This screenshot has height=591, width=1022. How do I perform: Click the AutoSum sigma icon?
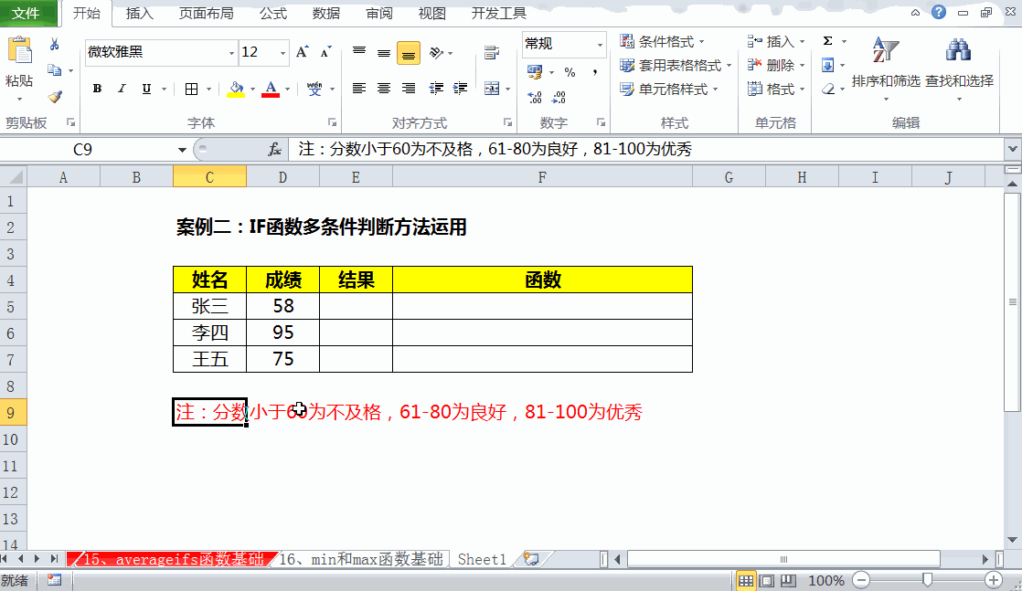(828, 41)
